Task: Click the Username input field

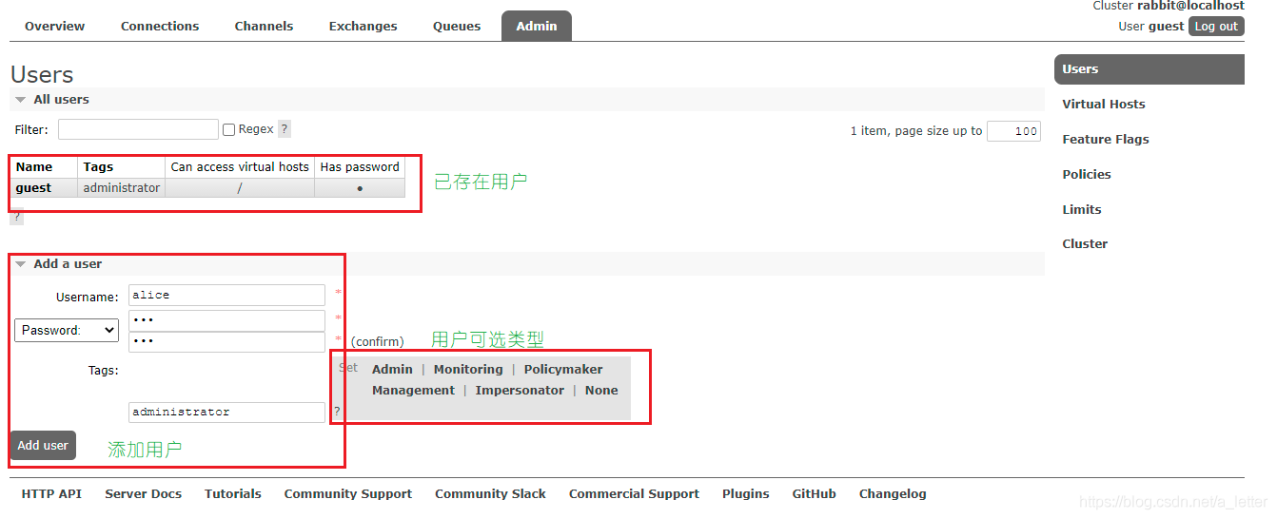Action: (226, 296)
